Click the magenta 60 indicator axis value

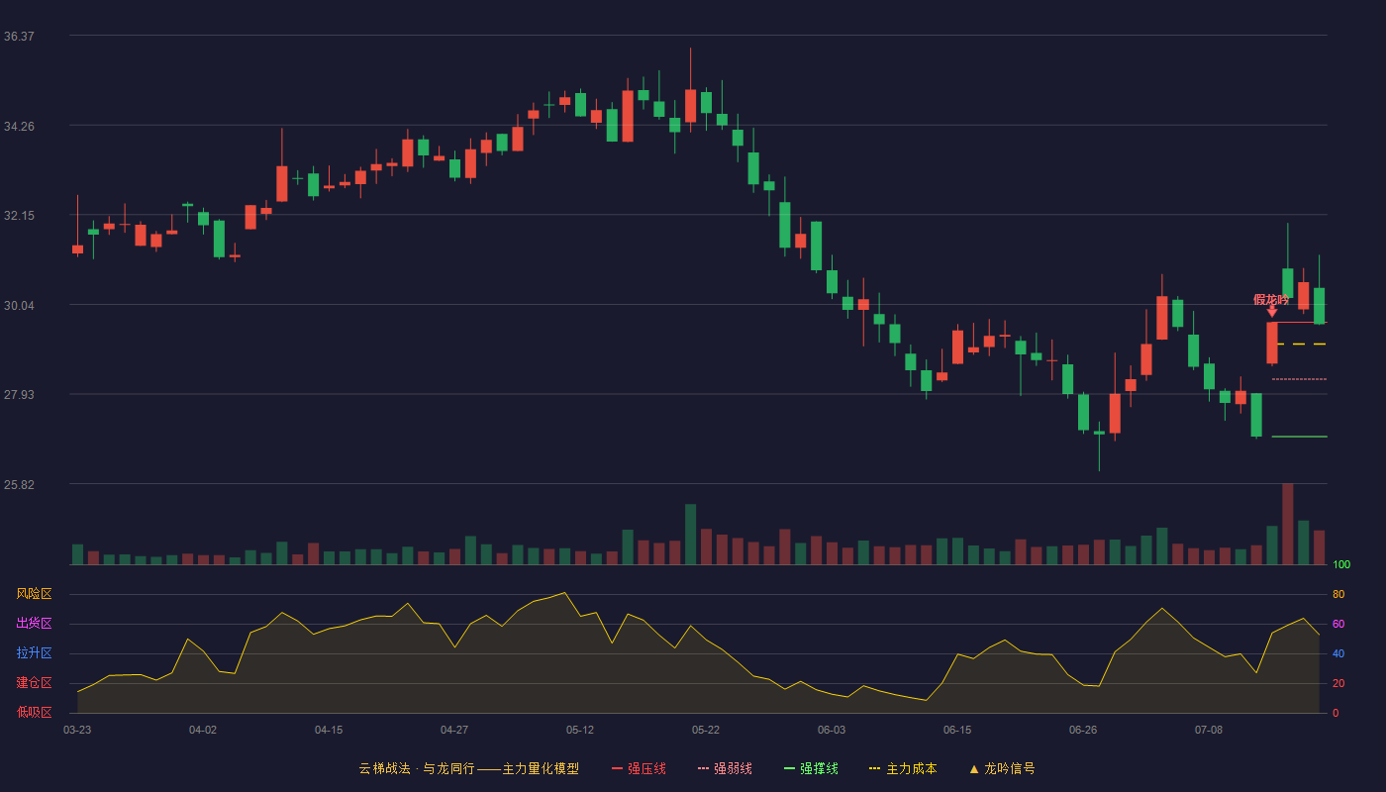tap(1338, 625)
